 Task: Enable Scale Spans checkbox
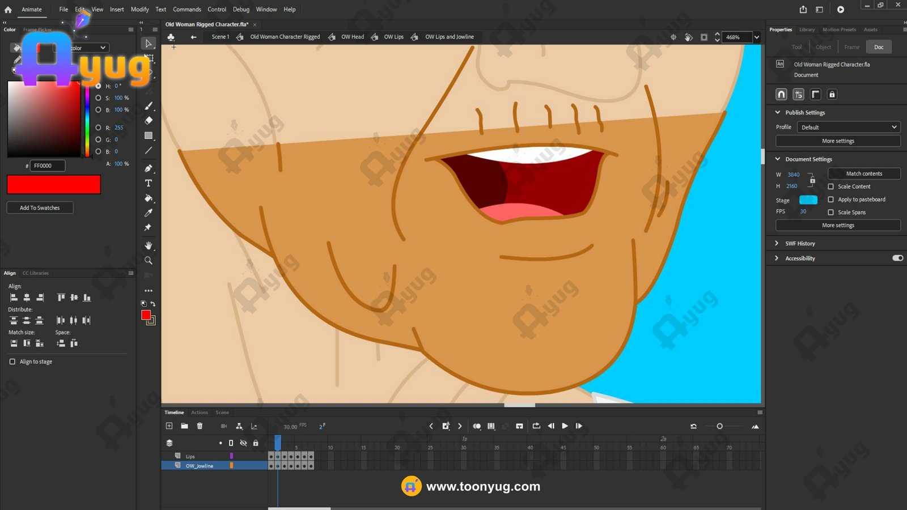tap(830, 212)
